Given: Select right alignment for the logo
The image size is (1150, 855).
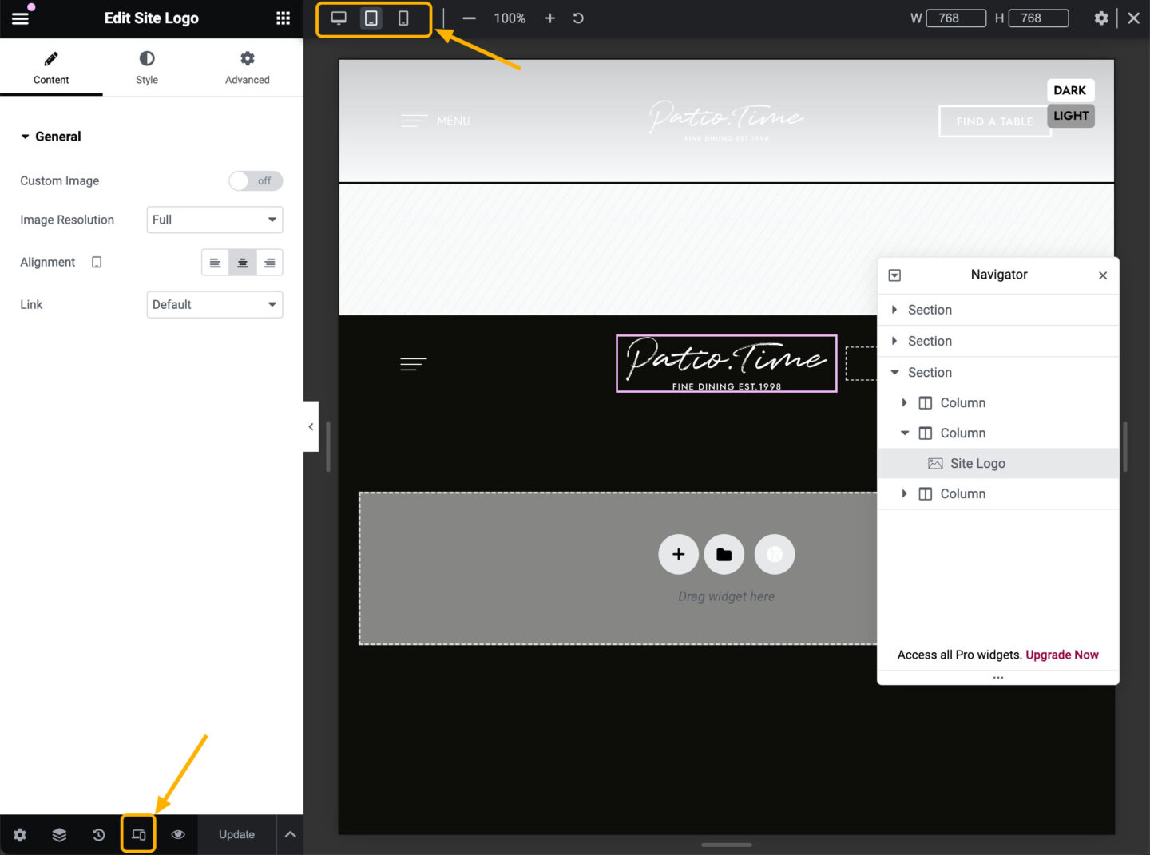Looking at the screenshot, I should [x=269, y=262].
